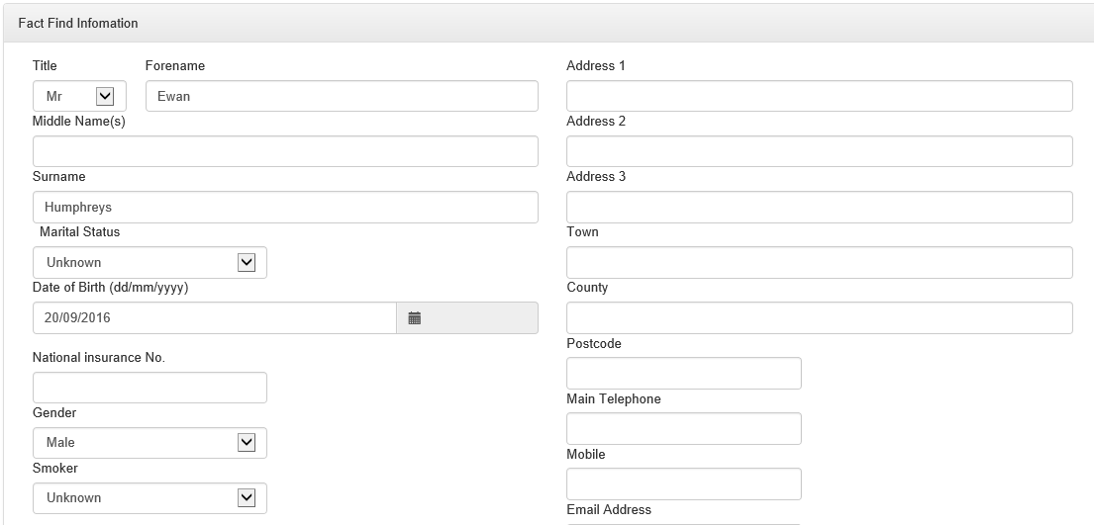Click the Email Address label
Image resolution: width=1094 pixels, height=525 pixels.
(609, 510)
